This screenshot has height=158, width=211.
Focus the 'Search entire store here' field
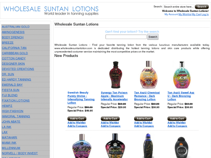point(179,7)
